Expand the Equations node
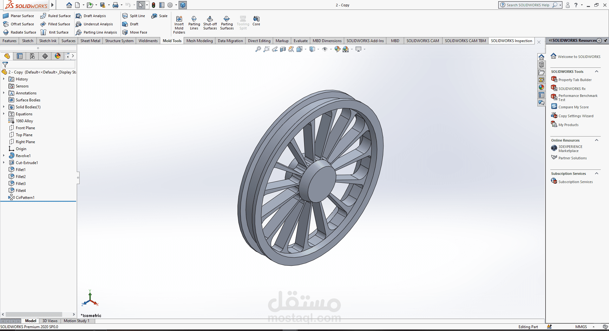609x331 pixels. pos(4,114)
